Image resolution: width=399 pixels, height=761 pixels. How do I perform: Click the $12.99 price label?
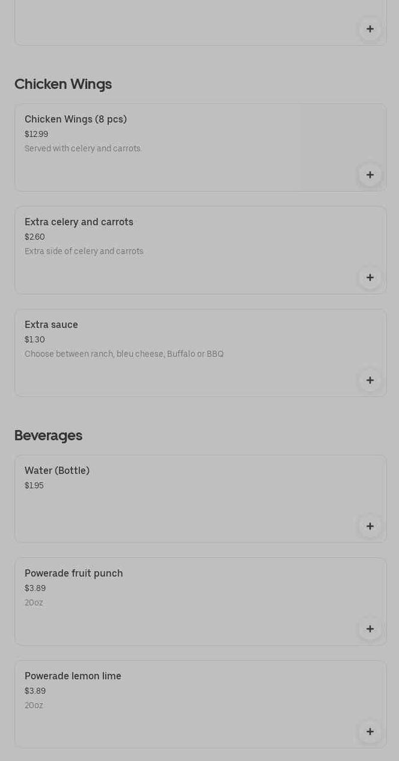[36, 134]
